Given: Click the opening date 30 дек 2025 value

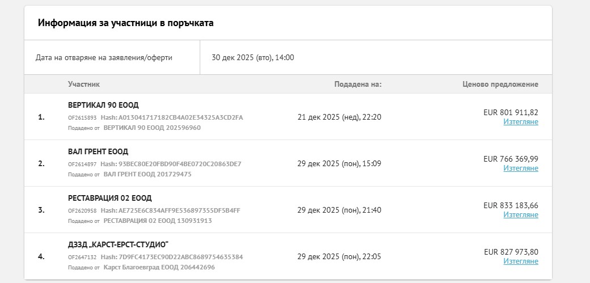Looking at the screenshot, I should point(253,58).
